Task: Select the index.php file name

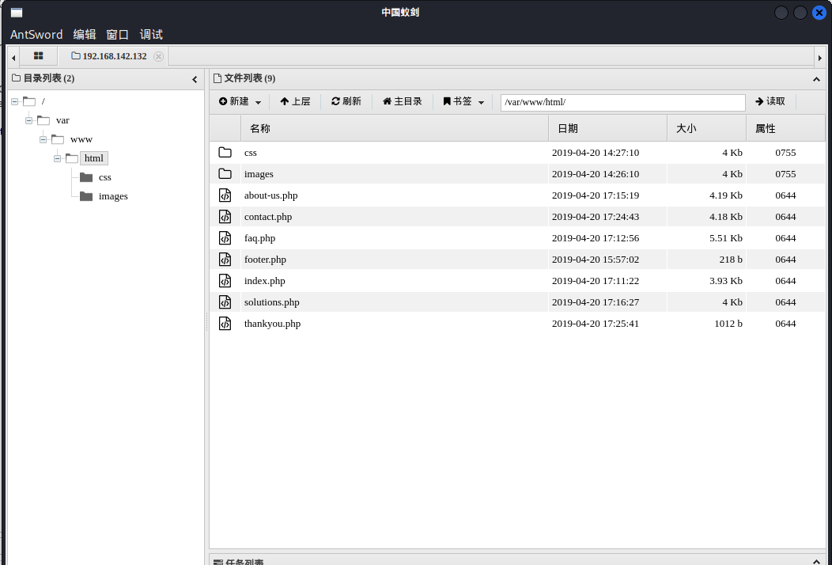Action: point(265,281)
